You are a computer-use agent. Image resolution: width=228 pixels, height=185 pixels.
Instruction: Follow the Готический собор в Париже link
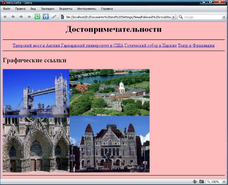(x=151, y=45)
